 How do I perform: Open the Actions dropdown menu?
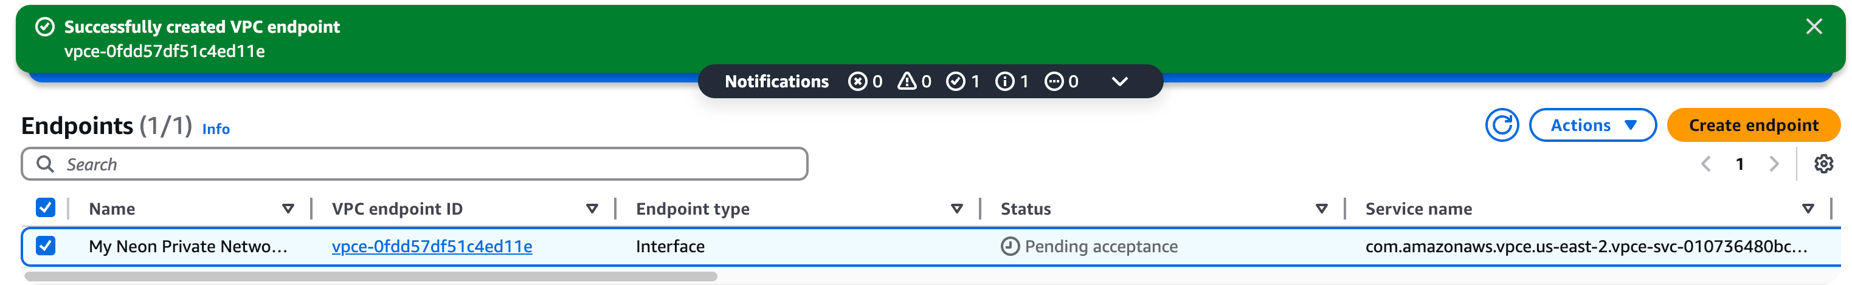tap(1592, 126)
